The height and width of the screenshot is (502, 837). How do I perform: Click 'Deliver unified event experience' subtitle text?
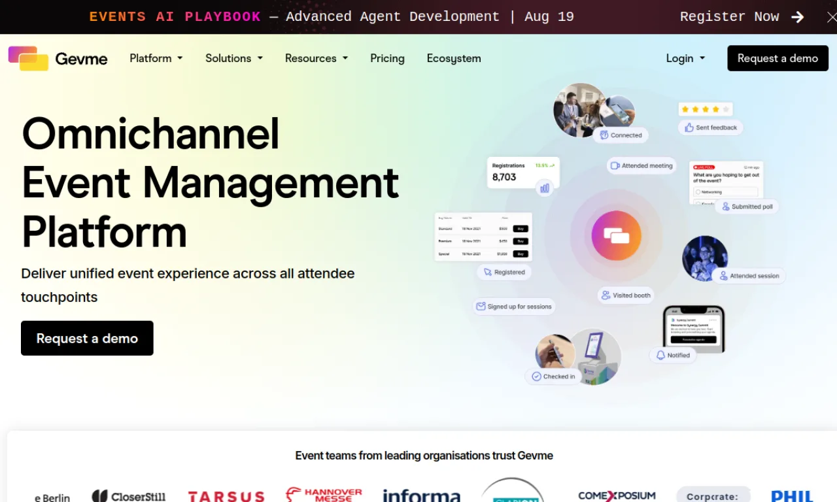188,285
